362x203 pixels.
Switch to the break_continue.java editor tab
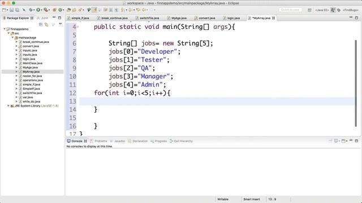tap(113, 18)
